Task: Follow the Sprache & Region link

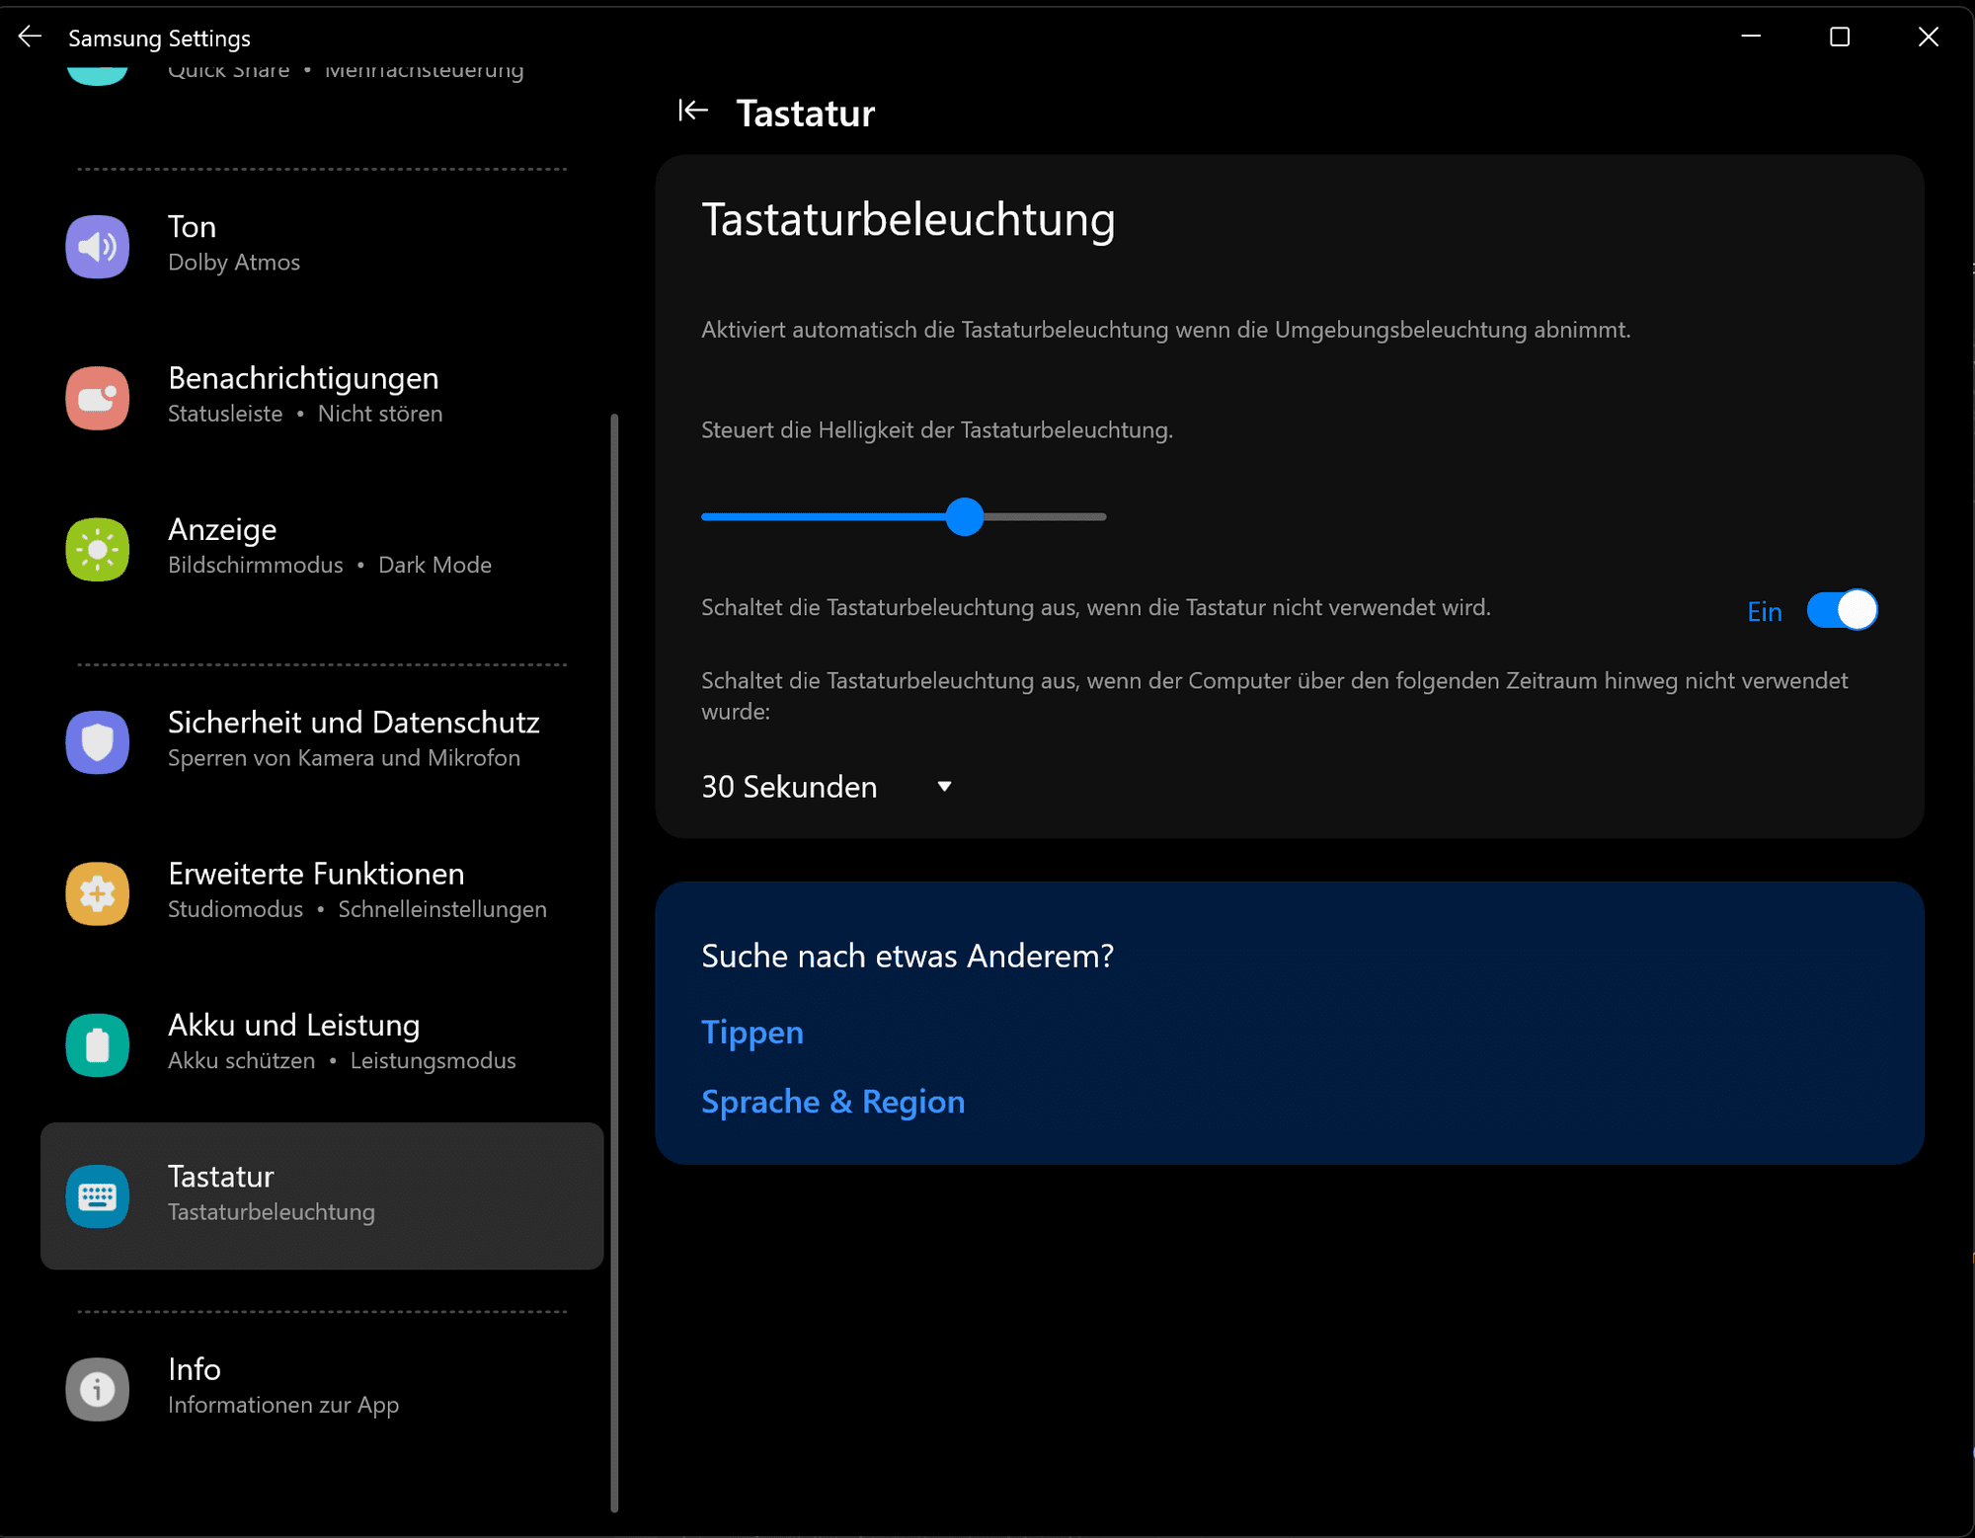Action: tap(832, 1102)
